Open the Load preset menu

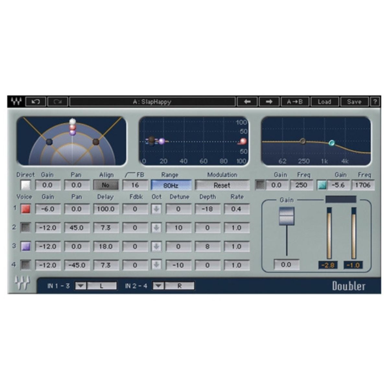click(324, 101)
